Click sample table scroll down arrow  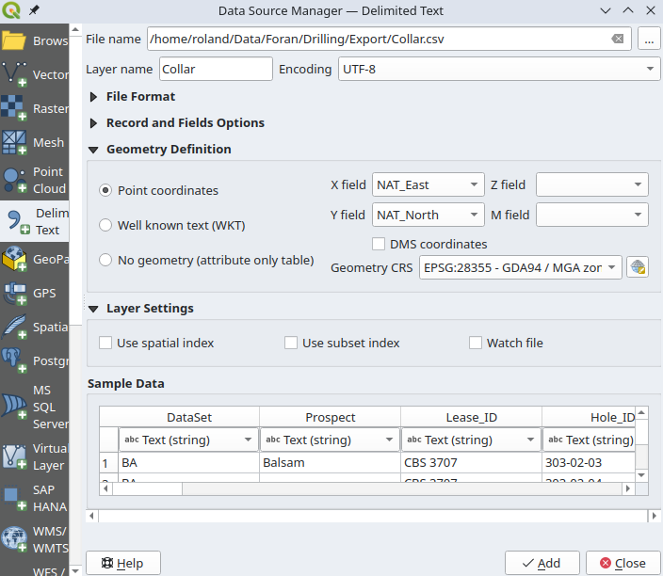point(641,475)
